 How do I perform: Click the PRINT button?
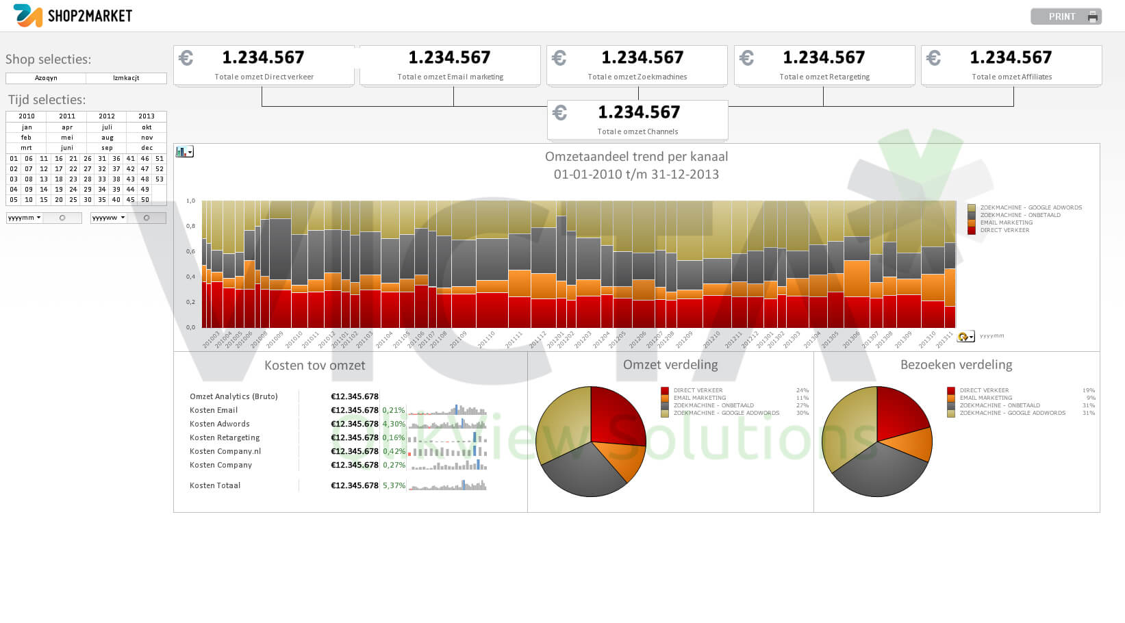point(1066,16)
